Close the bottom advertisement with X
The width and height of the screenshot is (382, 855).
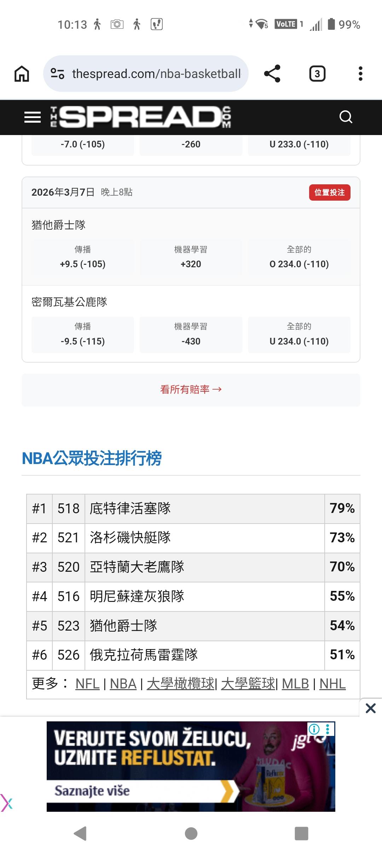coord(370,708)
